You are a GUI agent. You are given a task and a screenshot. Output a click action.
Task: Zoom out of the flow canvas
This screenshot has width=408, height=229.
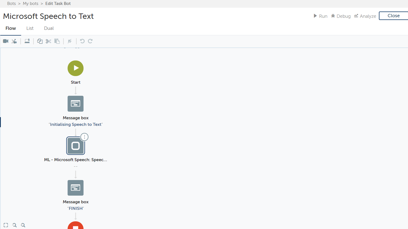pos(23,225)
